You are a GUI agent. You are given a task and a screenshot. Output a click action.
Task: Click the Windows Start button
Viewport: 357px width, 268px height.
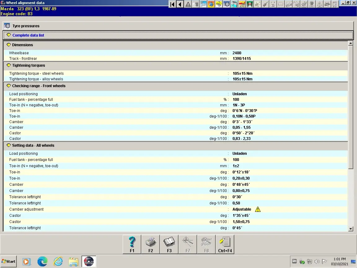(8, 261)
